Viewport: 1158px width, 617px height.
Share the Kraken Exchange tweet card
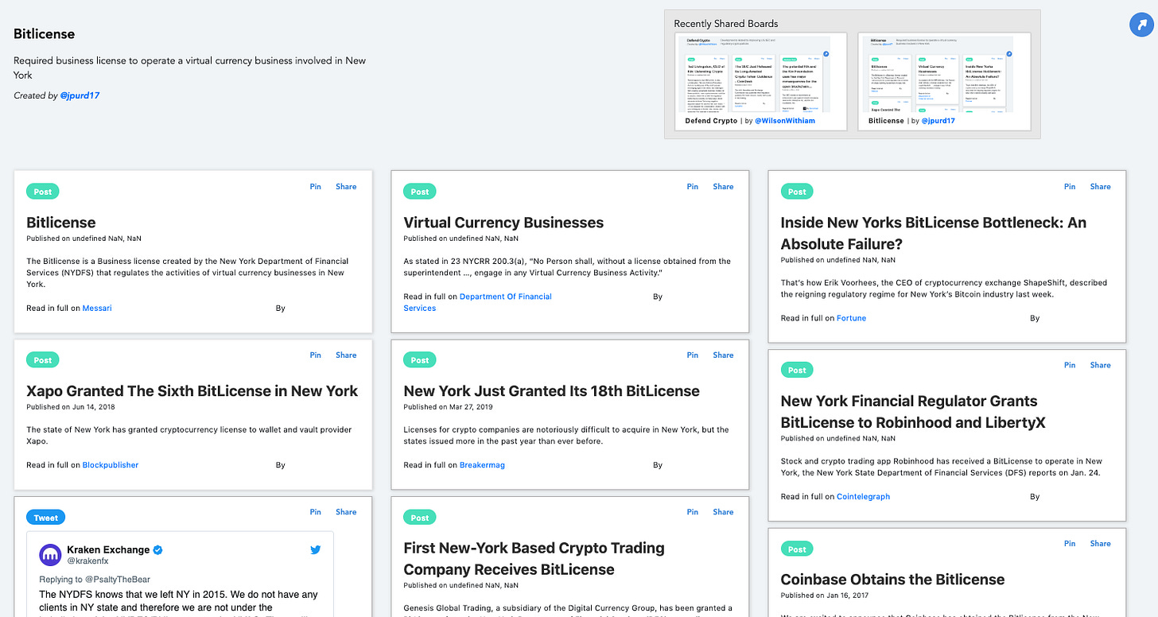(x=346, y=512)
